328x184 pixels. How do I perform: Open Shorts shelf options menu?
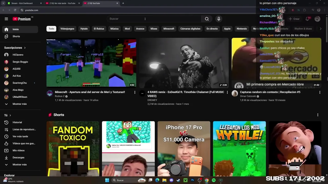[318, 115]
